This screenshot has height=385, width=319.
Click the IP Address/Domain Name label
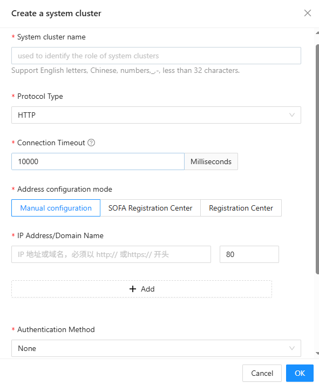[60, 235]
